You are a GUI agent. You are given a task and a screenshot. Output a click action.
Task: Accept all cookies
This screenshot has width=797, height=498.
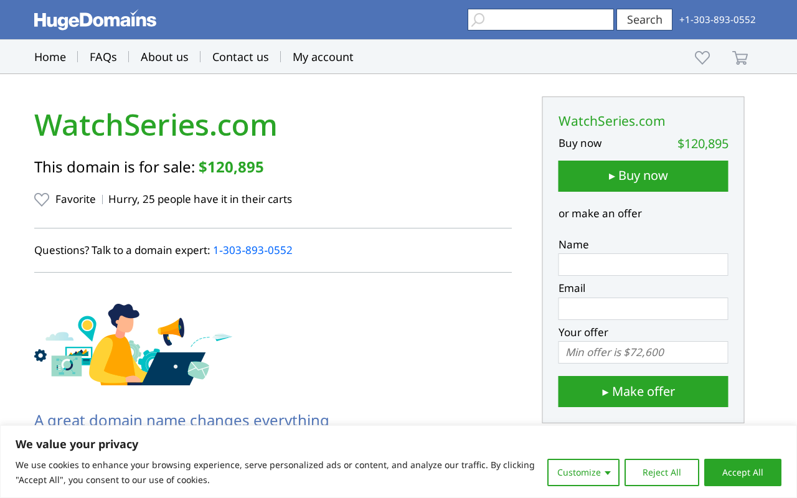[743, 472]
